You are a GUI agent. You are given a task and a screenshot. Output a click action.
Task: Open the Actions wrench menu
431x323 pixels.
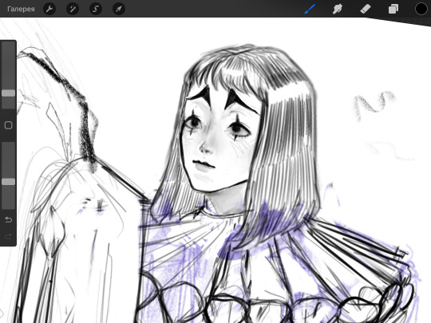49,9
